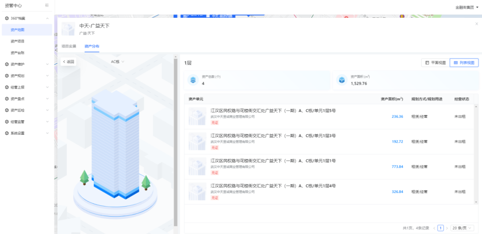The image size is (482, 234).
Task: Click the 资产面积 cube icon
Action: click(342, 80)
